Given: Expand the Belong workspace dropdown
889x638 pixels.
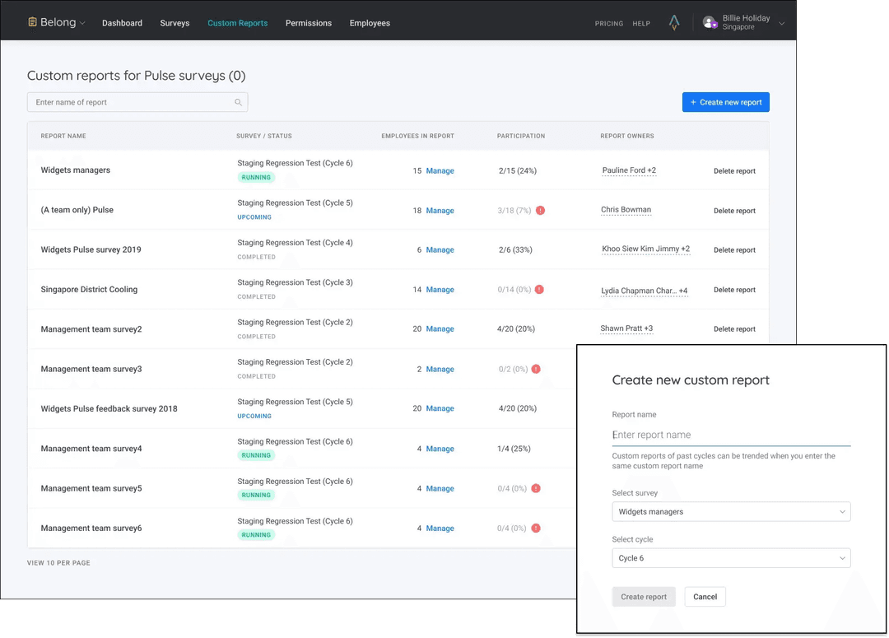Looking at the screenshot, I should click(82, 23).
